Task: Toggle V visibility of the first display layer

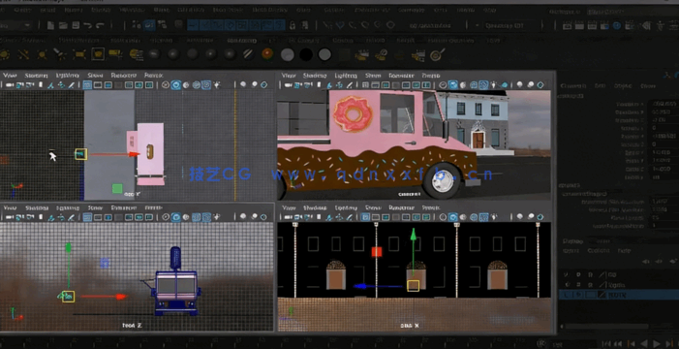Action: pos(566,275)
